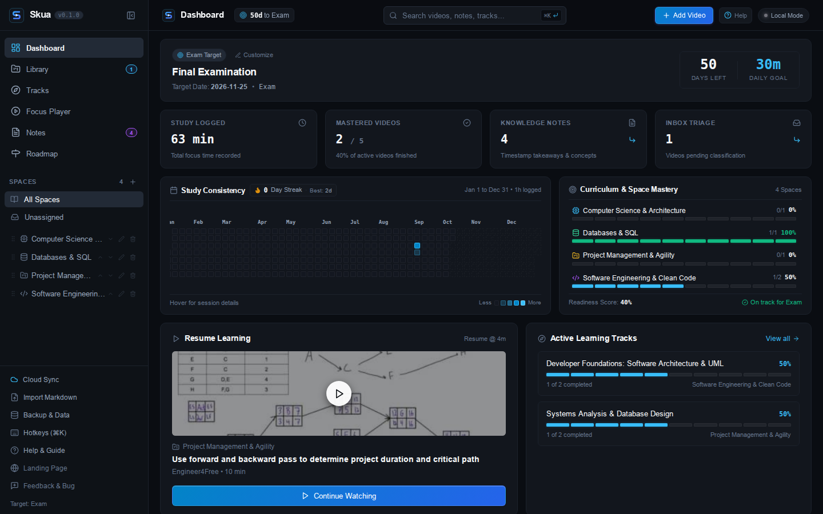
Task: Add a new space with the plus icon
Action: (x=133, y=182)
